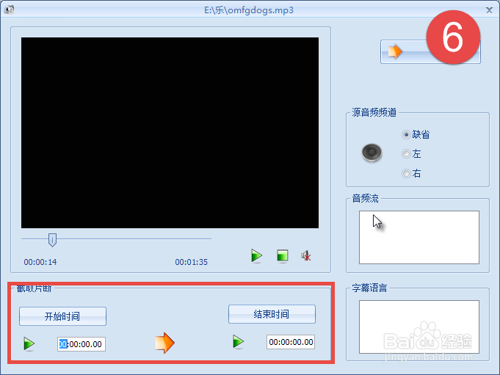The height and width of the screenshot is (375, 500).
Task: Click the total duration 00:01:35 label
Action: (192, 262)
